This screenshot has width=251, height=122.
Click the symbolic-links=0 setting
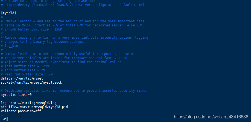tap(16, 95)
